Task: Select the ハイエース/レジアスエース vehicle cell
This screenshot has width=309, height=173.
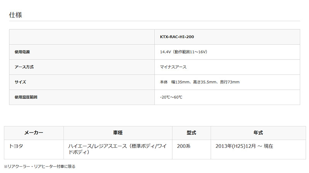Action: (x=117, y=149)
